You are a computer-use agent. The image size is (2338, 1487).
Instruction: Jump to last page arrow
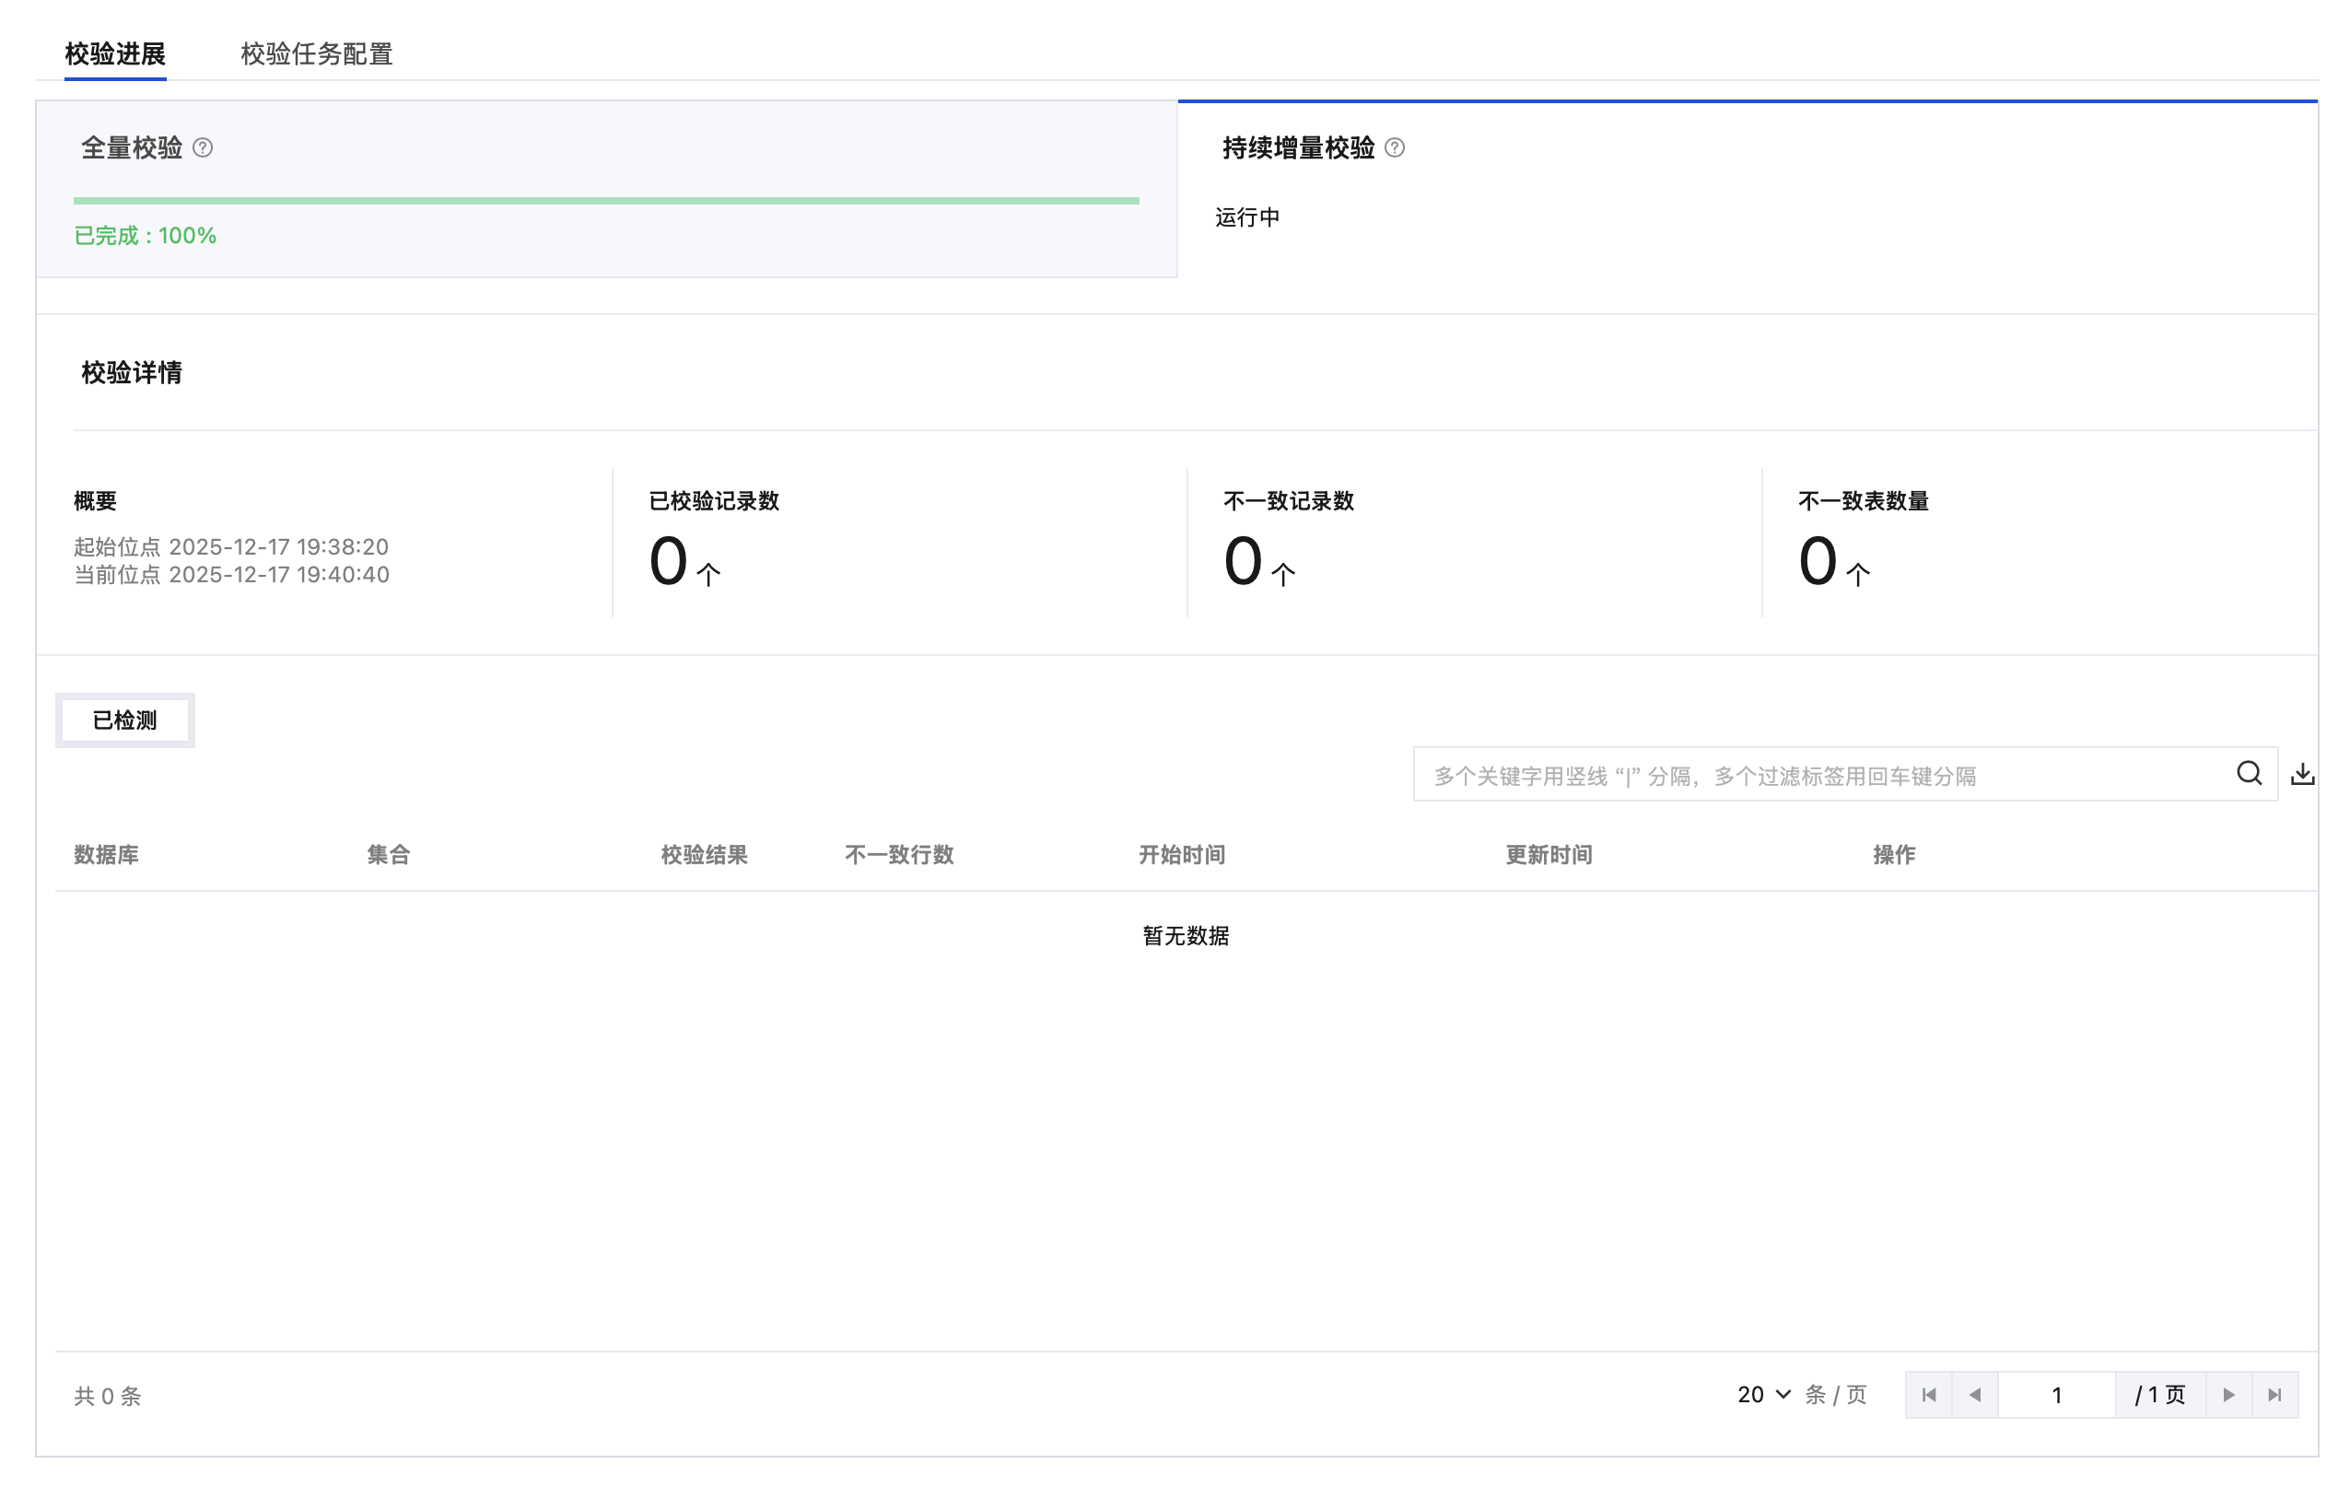[x=2274, y=1395]
